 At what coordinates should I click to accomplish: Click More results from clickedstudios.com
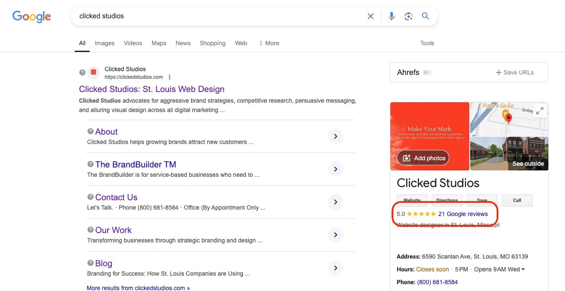[x=138, y=288]
